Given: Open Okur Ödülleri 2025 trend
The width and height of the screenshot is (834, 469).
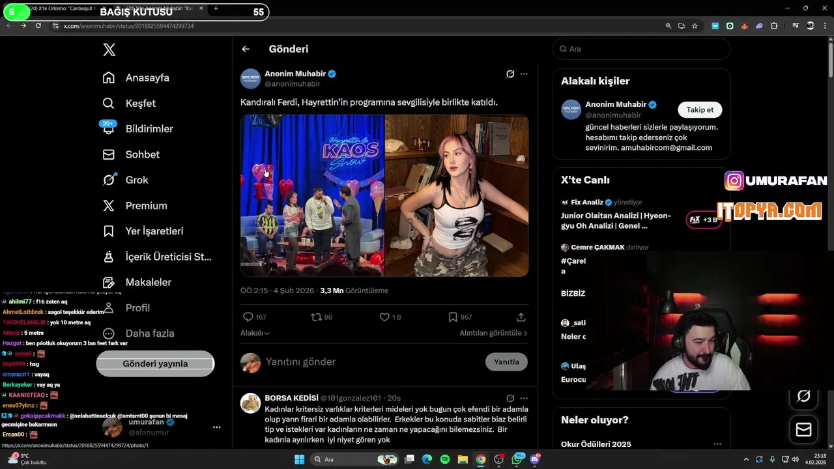Looking at the screenshot, I should coord(596,444).
